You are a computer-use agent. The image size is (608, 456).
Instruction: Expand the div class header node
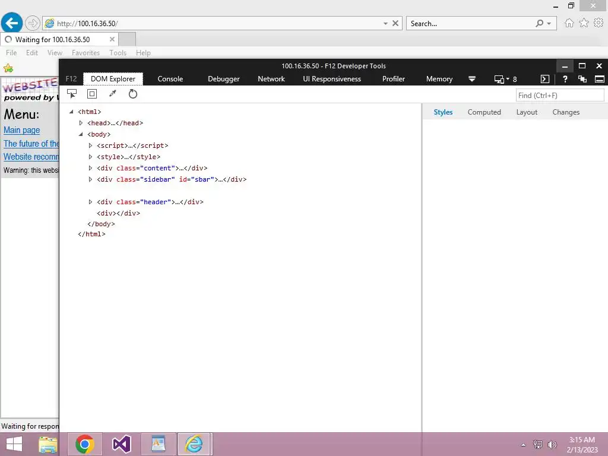[x=90, y=202]
